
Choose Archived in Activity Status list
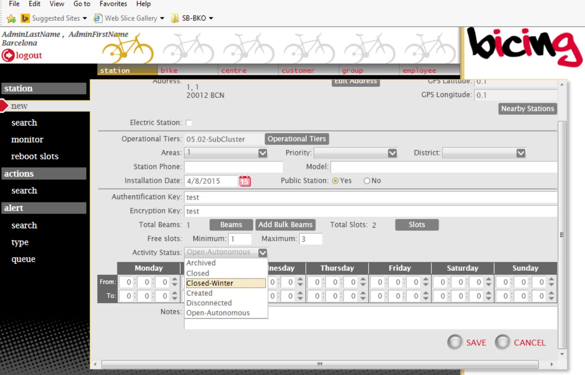click(x=226, y=263)
